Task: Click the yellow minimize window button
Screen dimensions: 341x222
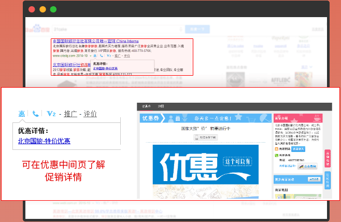Action: 42,9
